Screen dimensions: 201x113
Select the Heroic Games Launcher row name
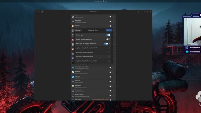[82, 67]
